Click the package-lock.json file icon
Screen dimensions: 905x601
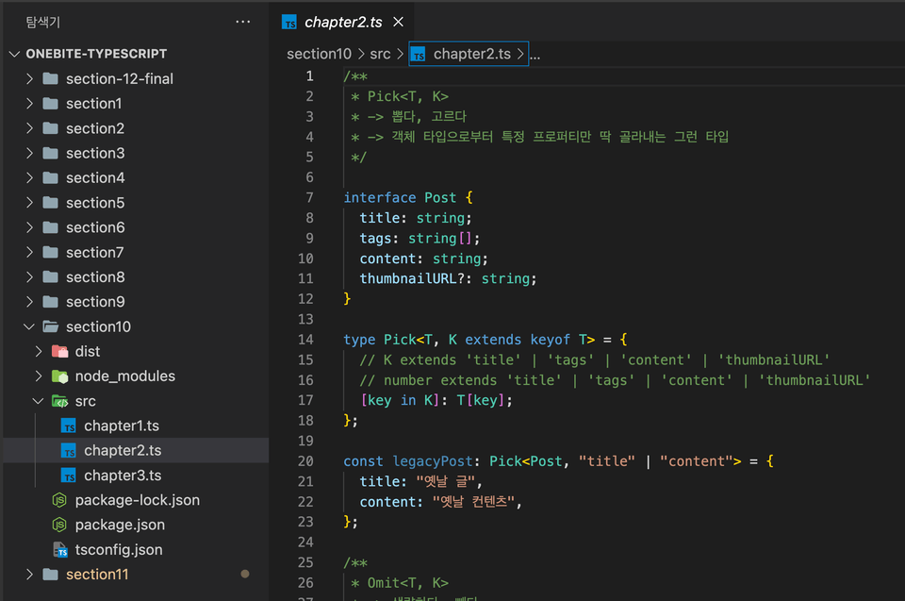point(59,500)
